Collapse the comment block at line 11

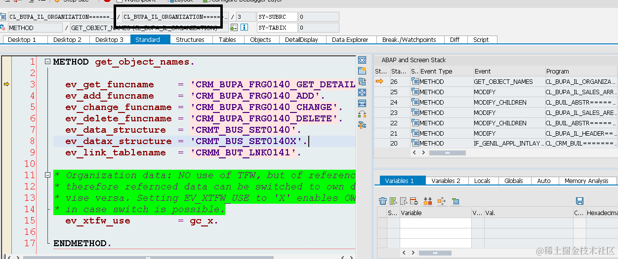(47, 175)
